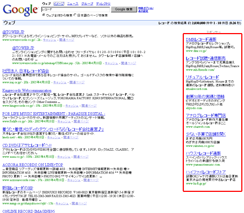Click www.towerrecords.co.jp URL under first result
The width and height of the screenshot is (244, 213).
pos(20,40)
